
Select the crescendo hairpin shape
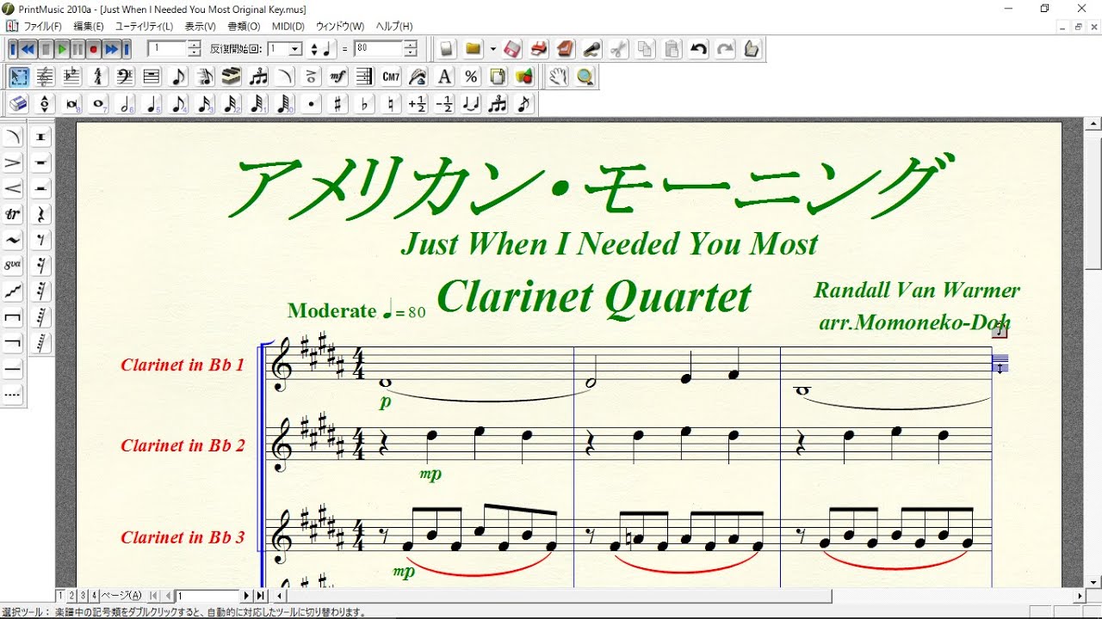[x=13, y=188]
